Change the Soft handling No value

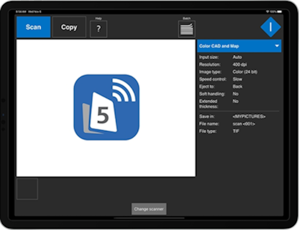click(236, 94)
